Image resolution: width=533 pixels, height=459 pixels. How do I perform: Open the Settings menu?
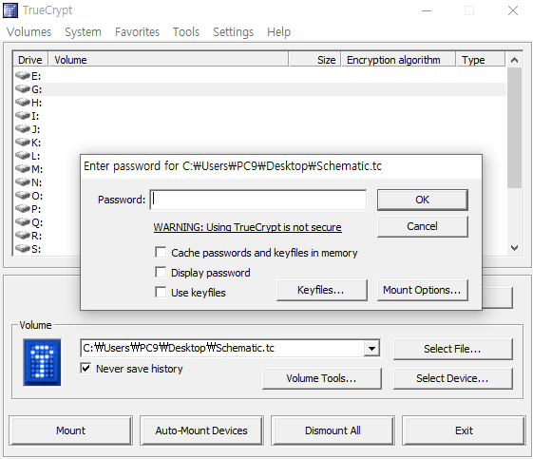[233, 32]
